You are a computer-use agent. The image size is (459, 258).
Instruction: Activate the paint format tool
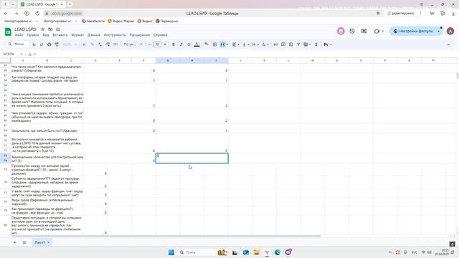click(x=57, y=44)
